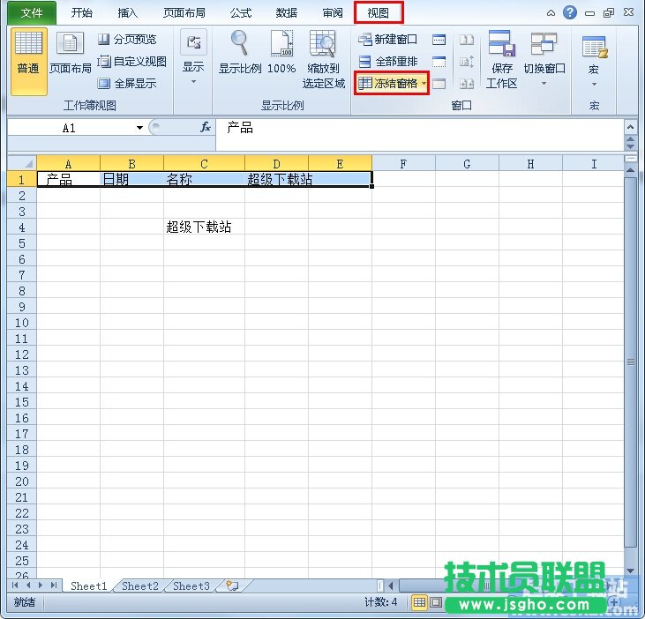
Task: Switch to the Insert (插入) tab
Action: (x=128, y=13)
